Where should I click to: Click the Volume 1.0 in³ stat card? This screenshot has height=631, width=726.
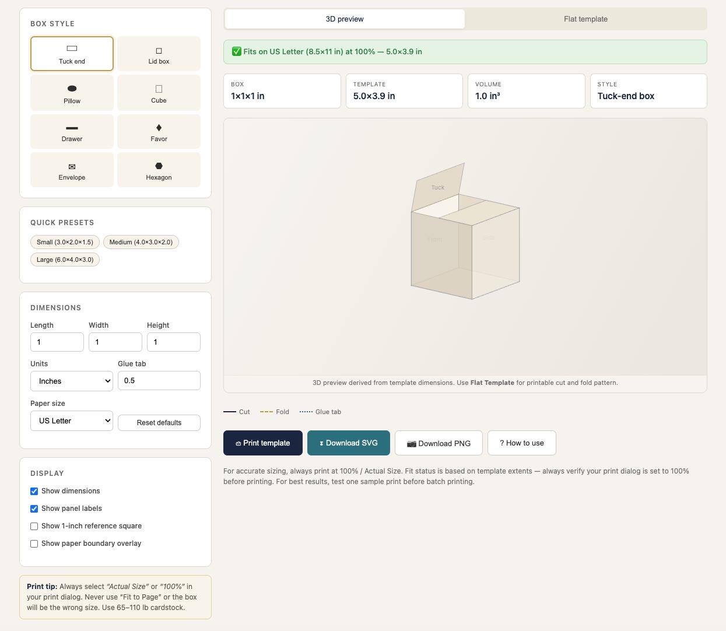tap(527, 91)
